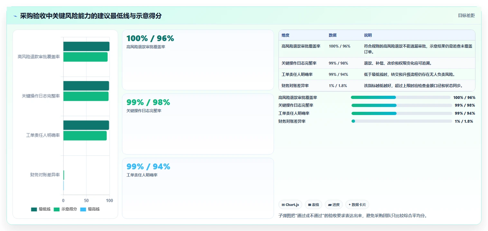This screenshot has height=231, width=488.
Task: Click the progress list label 财务对账差异率
Action: tap(292, 121)
